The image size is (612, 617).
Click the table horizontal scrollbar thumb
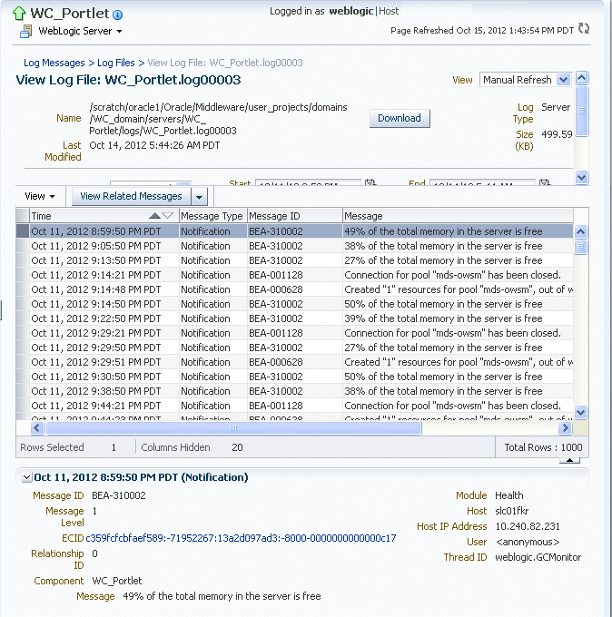[233, 427]
